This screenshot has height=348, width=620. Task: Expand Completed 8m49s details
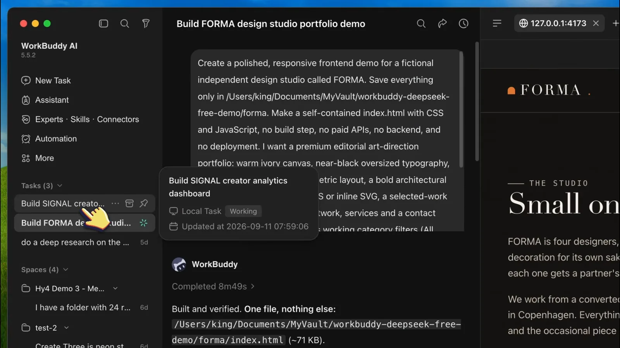[213, 286]
